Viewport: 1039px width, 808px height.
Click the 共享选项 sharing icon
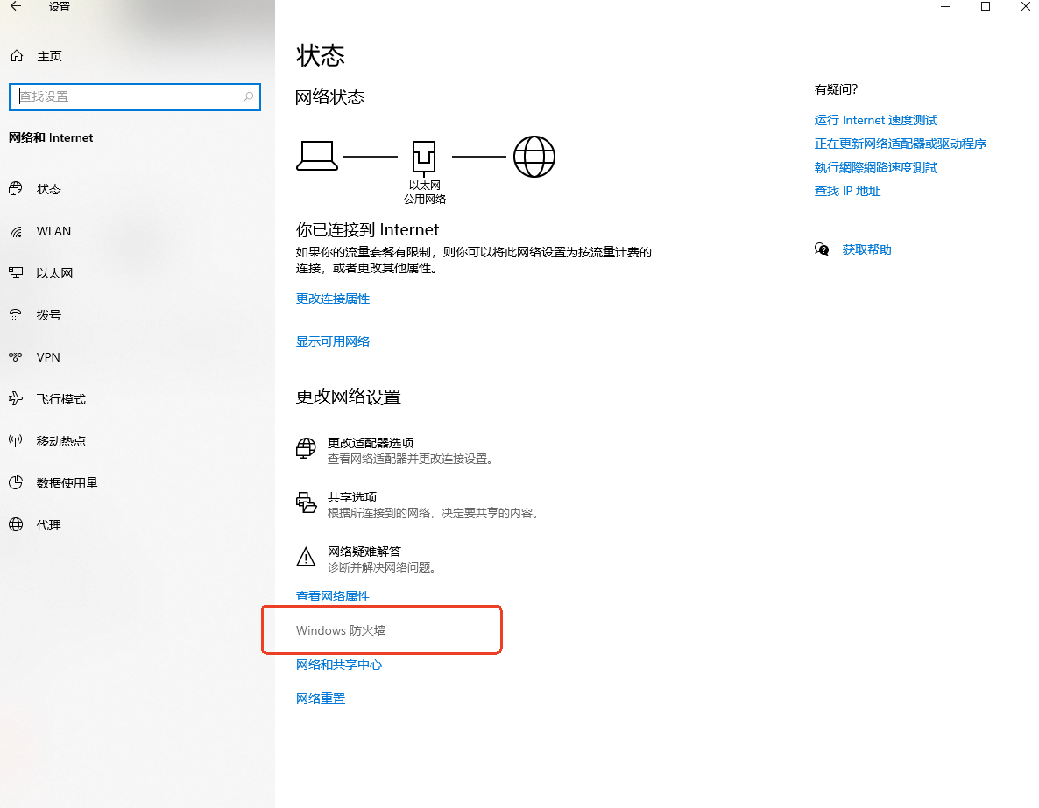point(305,502)
